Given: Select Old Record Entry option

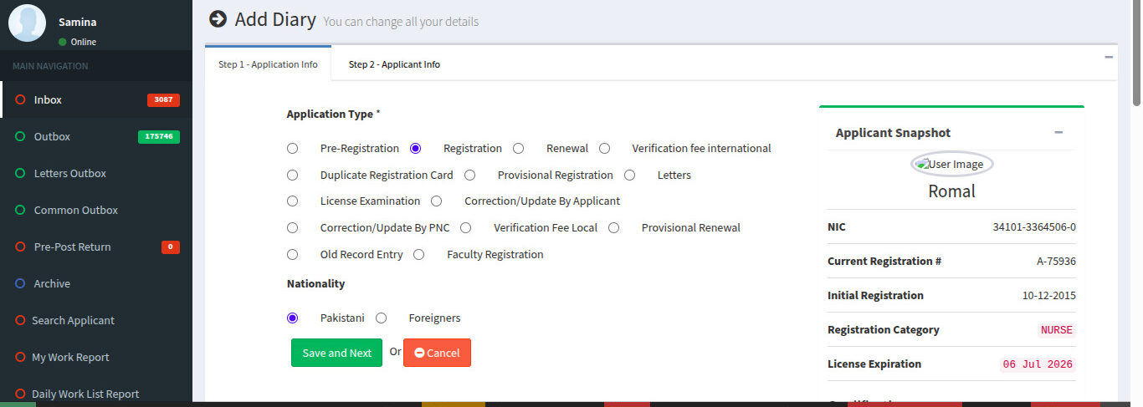Looking at the screenshot, I should (292, 254).
